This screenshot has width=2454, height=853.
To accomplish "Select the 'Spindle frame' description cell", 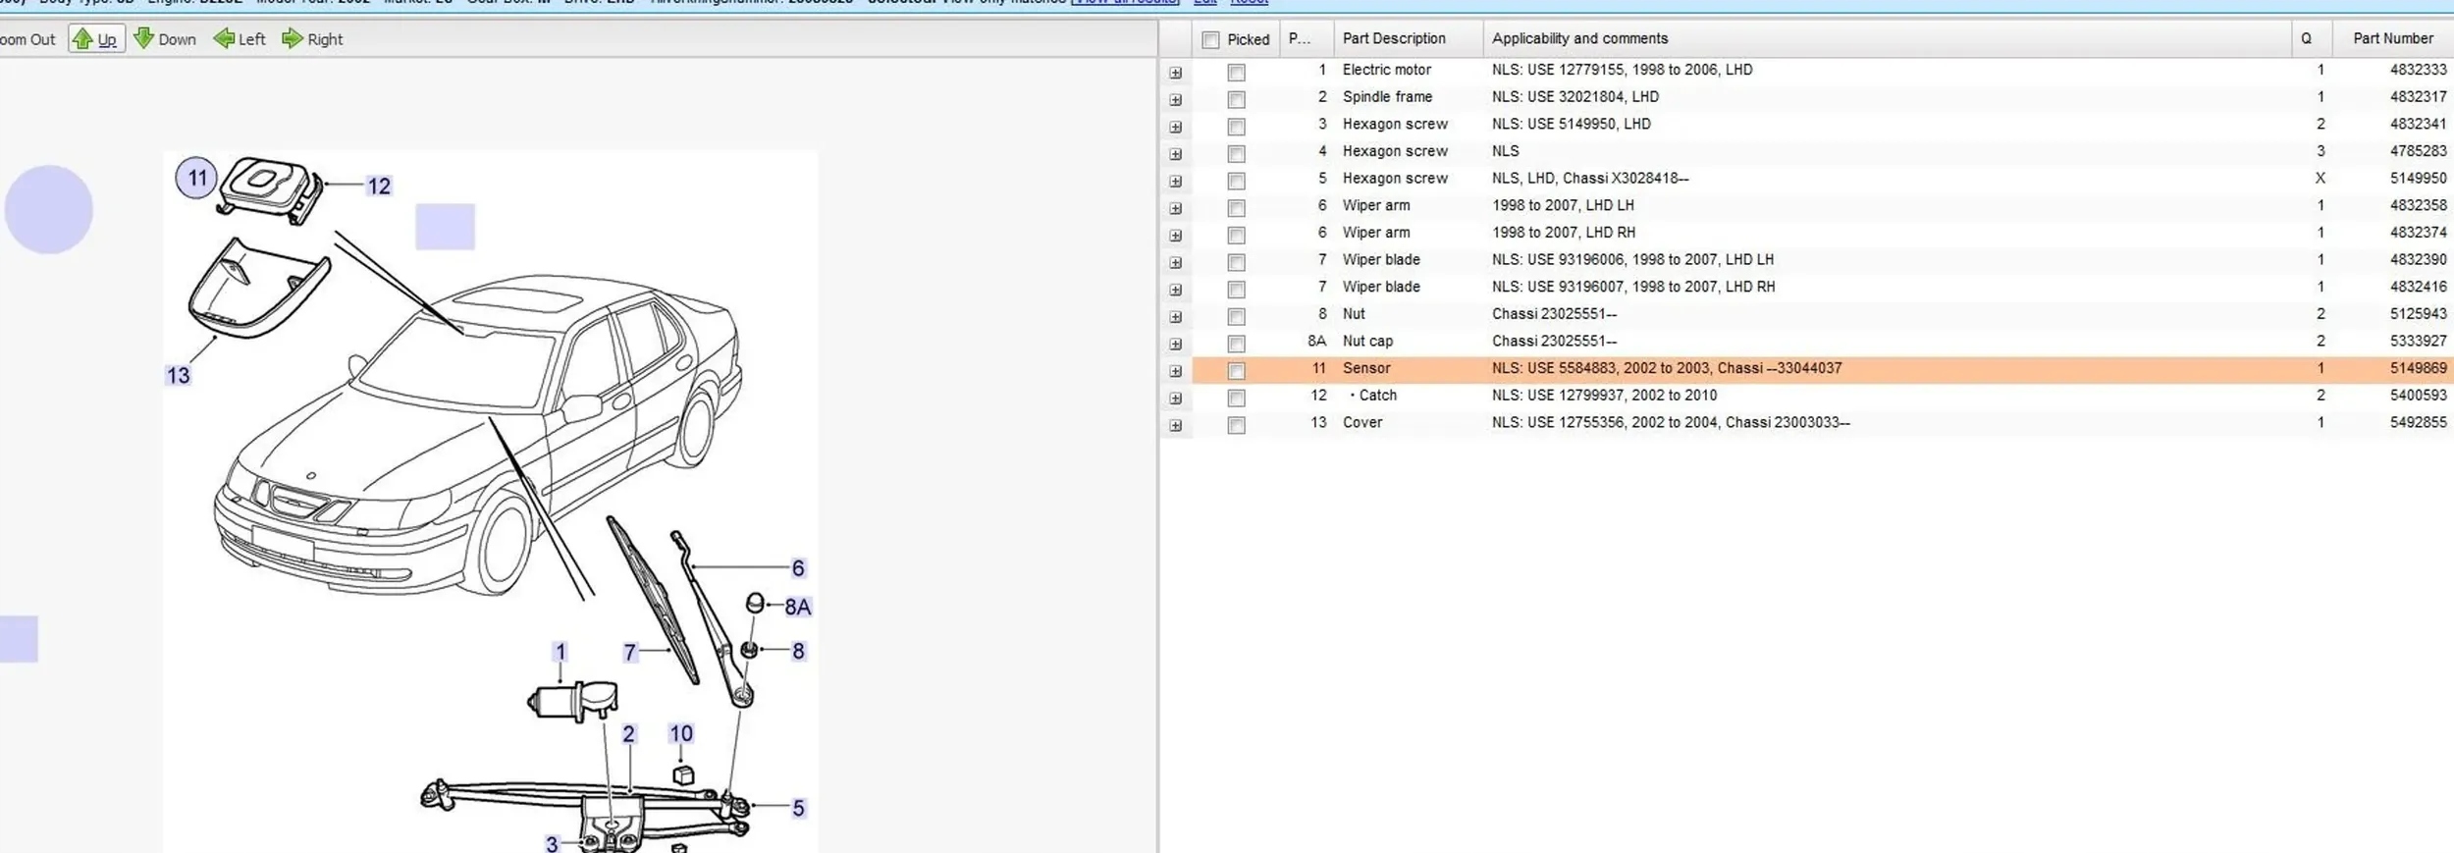I will point(1387,96).
